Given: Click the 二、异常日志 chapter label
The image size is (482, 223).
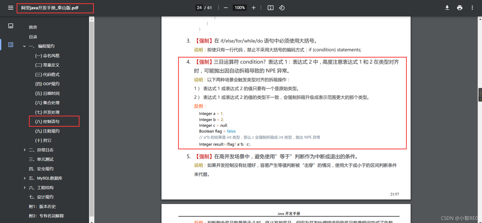Looking at the screenshot, I should pyautogui.click(x=41, y=150).
